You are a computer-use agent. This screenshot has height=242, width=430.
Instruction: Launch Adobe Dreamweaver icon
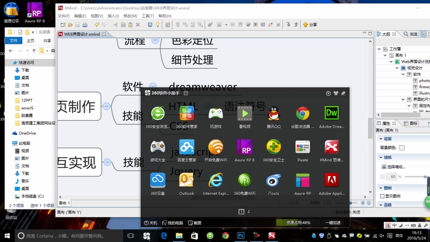point(332,117)
